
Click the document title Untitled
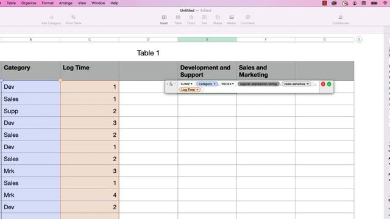pyautogui.click(x=187, y=10)
